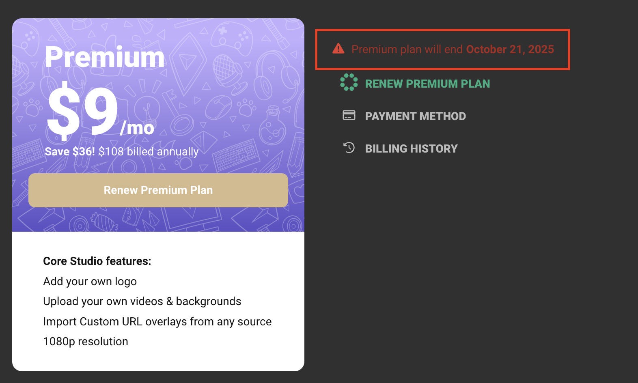Click the Premium plan title
The image size is (638, 383).
105,57
